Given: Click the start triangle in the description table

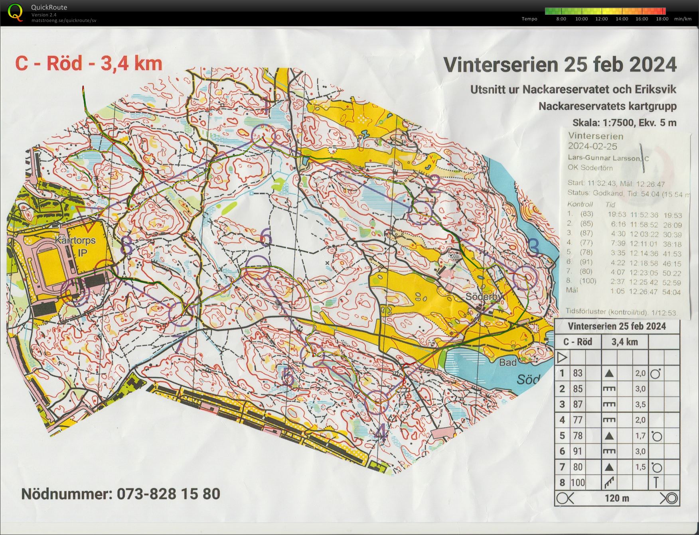Looking at the screenshot, I should [562, 357].
